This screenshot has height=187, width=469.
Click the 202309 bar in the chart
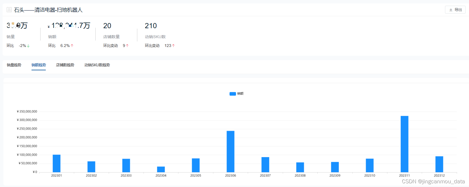[x=335, y=167]
